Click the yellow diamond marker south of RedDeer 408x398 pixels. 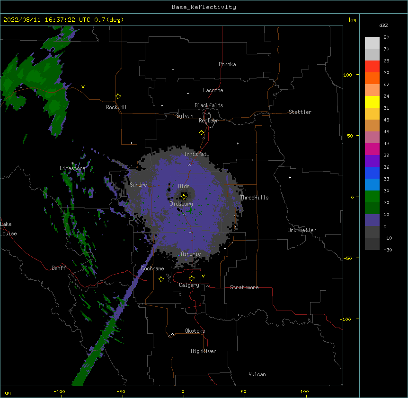pos(202,133)
